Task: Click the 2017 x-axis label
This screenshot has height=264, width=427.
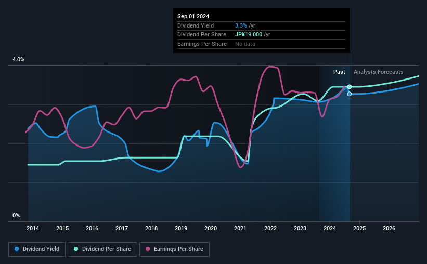Action: 122,228
